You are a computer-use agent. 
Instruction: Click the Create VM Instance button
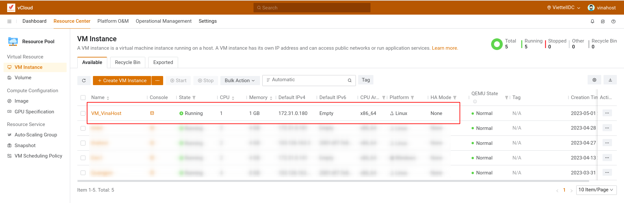click(122, 81)
